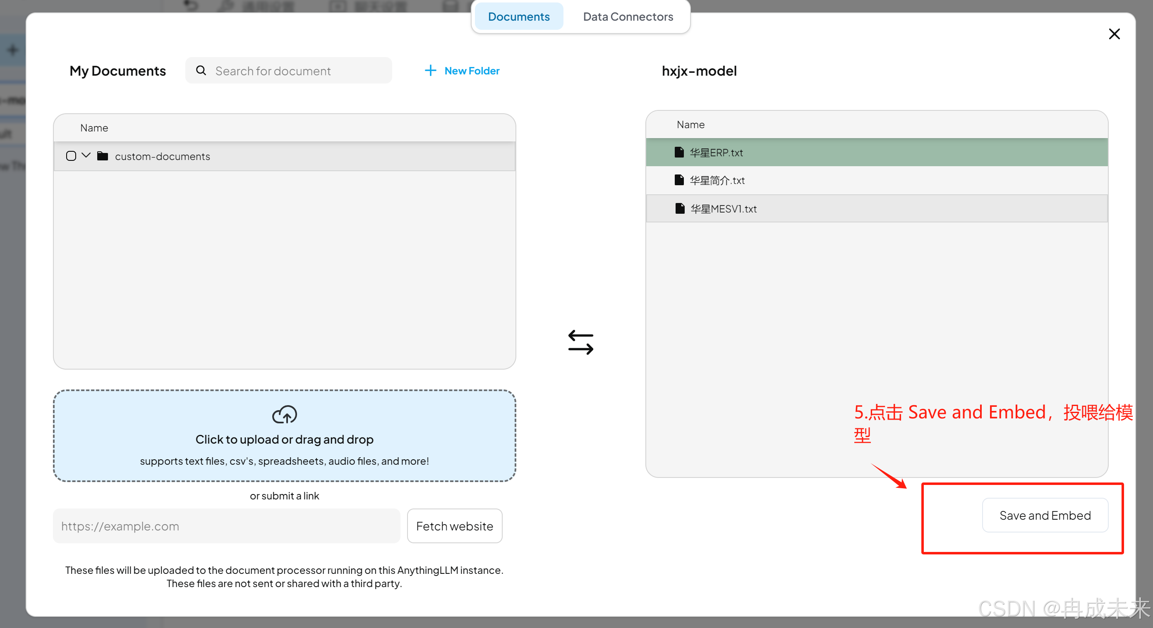Check the custom-documents folder checkbox
Viewport: 1153px width, 628px height.
[71, 156]
